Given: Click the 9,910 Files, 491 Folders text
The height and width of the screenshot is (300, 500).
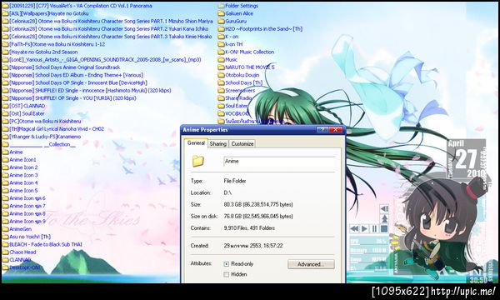Looking at the screenshot, I should [x=249, y=228].
